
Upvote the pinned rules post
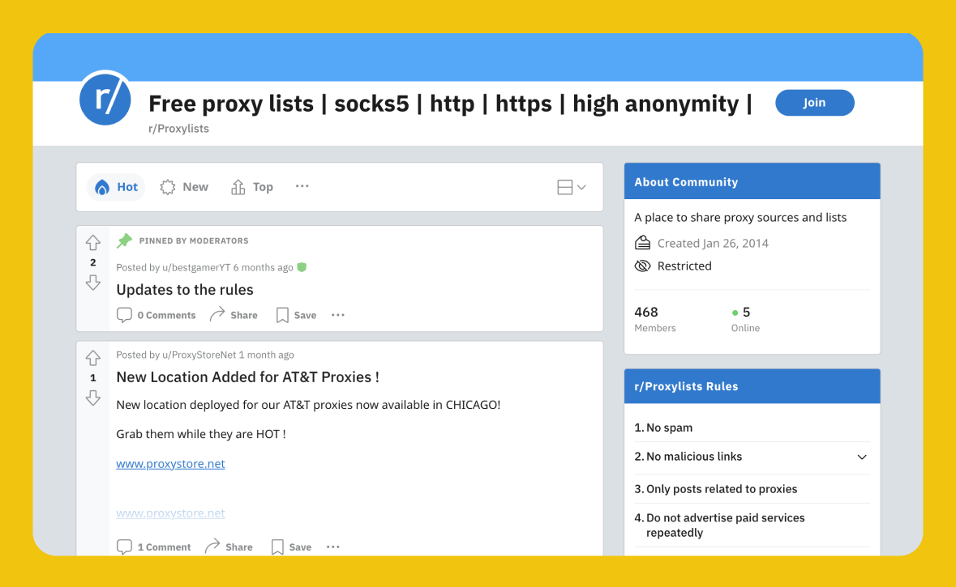point(92,242)
